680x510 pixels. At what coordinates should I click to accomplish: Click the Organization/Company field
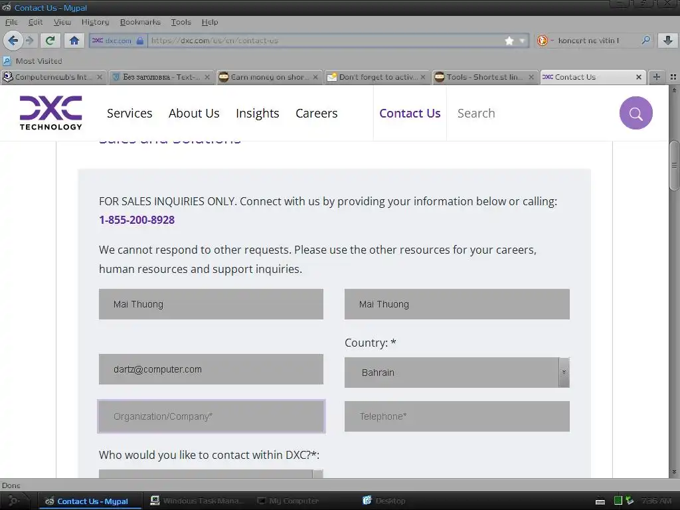pyautogui.click(x=211, y=416)
